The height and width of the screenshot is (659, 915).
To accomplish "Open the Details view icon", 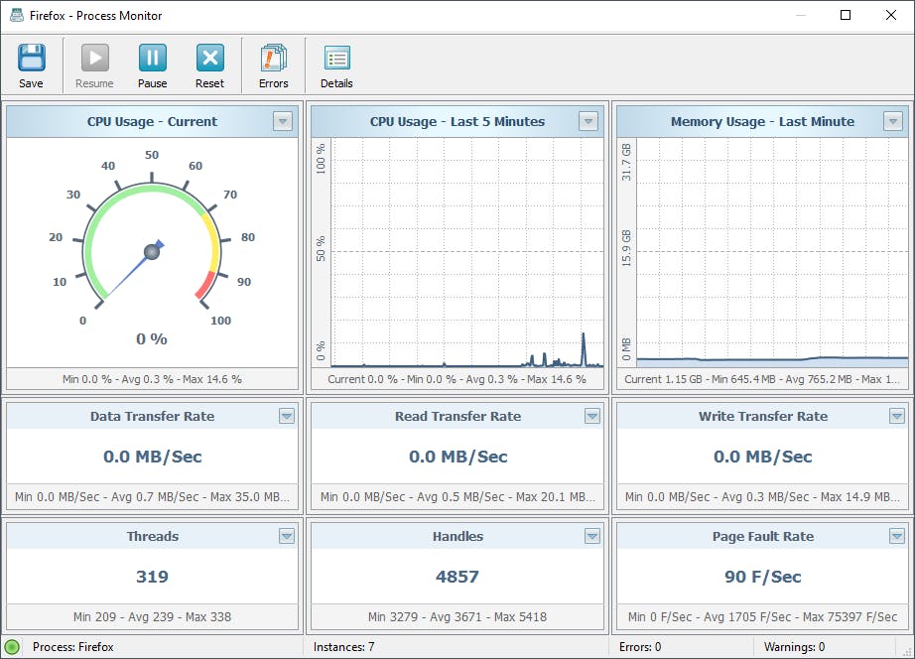I will 336,59.
